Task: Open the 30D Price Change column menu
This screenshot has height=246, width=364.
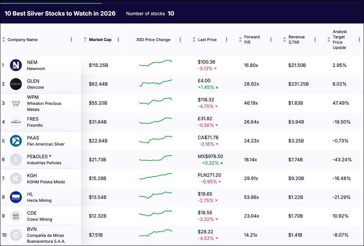Action: (180, 40)
